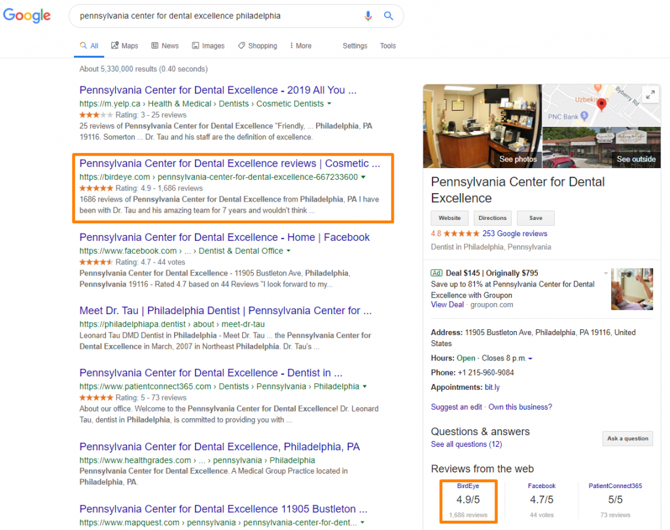Image resolution: width=670 pixels, height=530 pixels.
Task: Open the Shopping results tab
Action: (x=257, y=46)
